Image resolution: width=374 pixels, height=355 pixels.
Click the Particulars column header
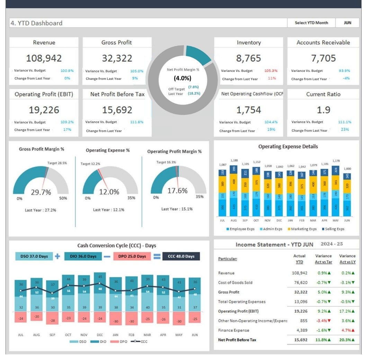click(x=228, y=259)
